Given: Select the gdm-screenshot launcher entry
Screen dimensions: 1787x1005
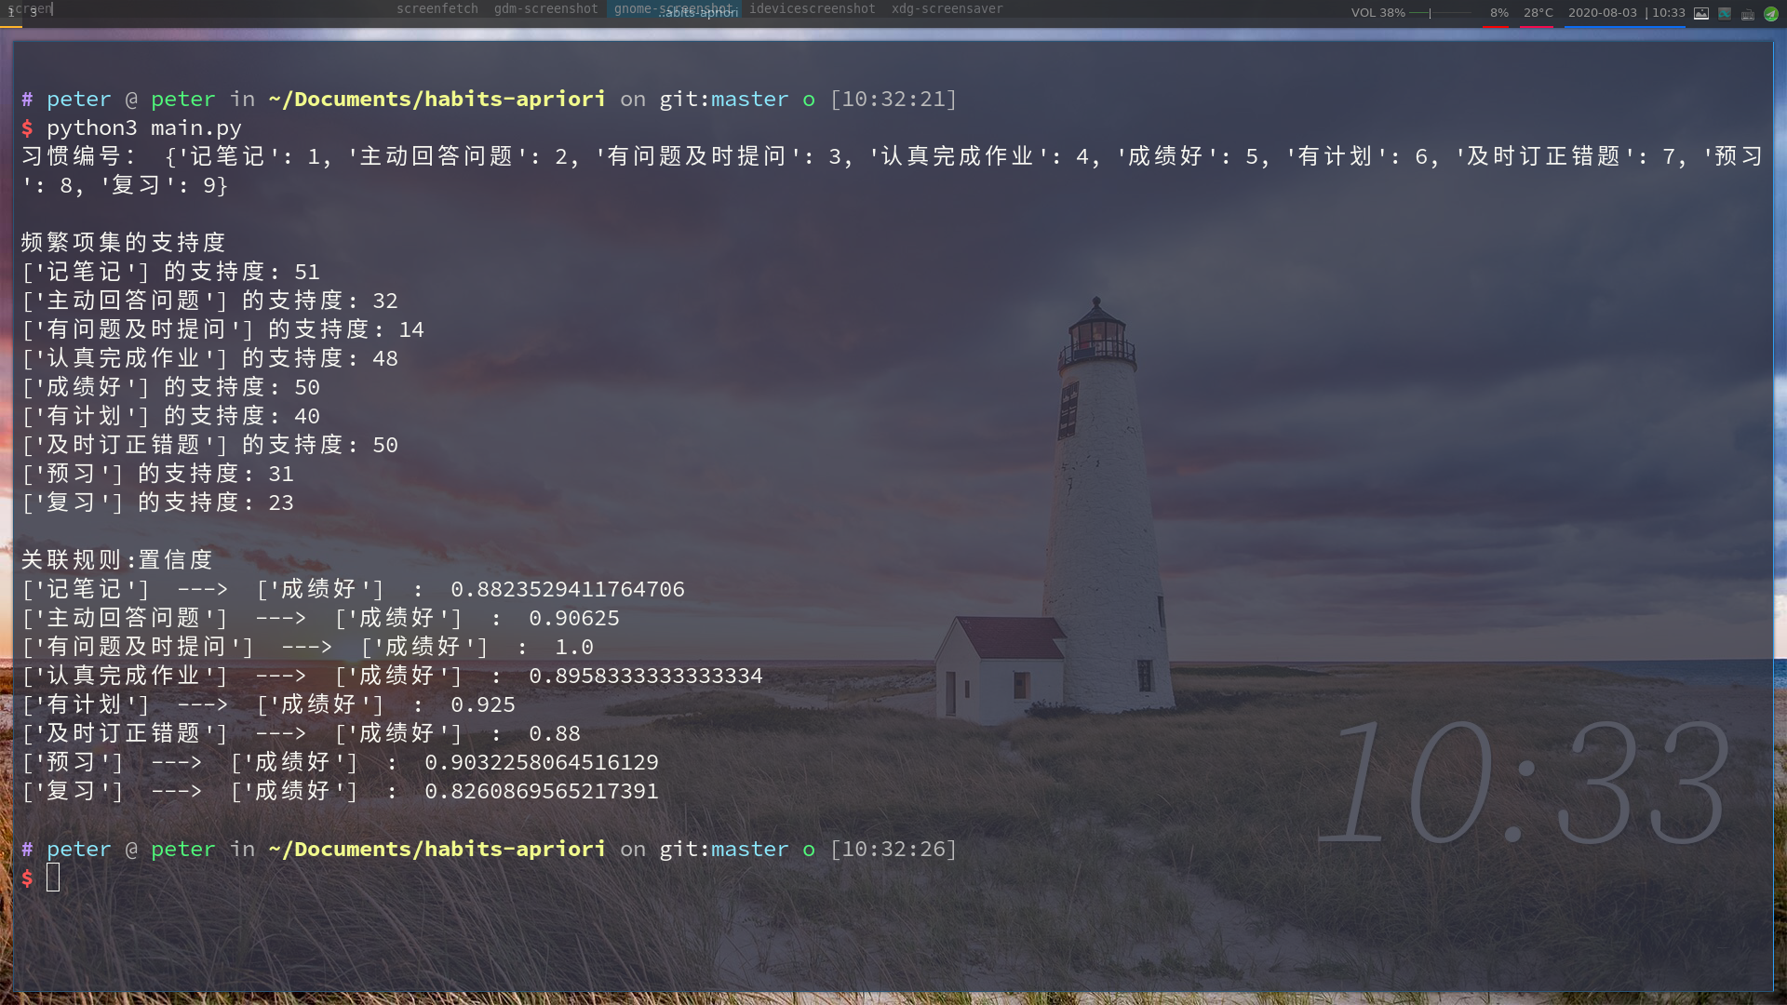Looking at the screenshot, I should pos(545,8).
